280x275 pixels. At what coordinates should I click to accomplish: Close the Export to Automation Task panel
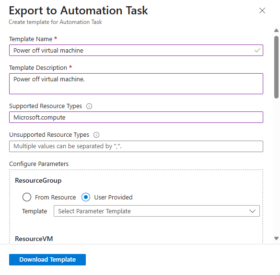click(262, 11)
